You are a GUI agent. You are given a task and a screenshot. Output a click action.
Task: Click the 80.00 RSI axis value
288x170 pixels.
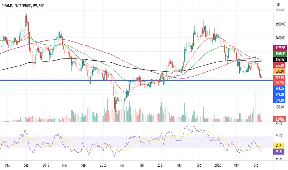(x=279, y=124)
